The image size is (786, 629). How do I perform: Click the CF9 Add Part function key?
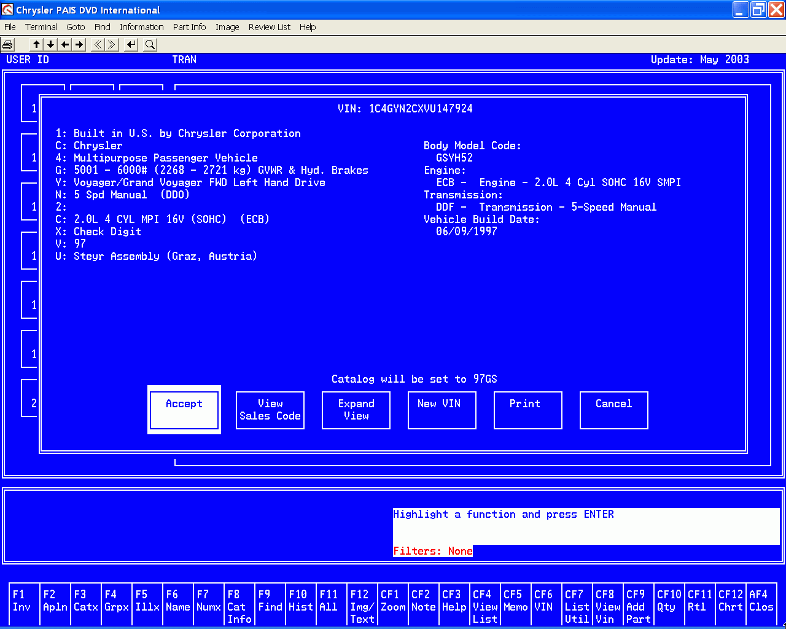(x=639, y=605)
